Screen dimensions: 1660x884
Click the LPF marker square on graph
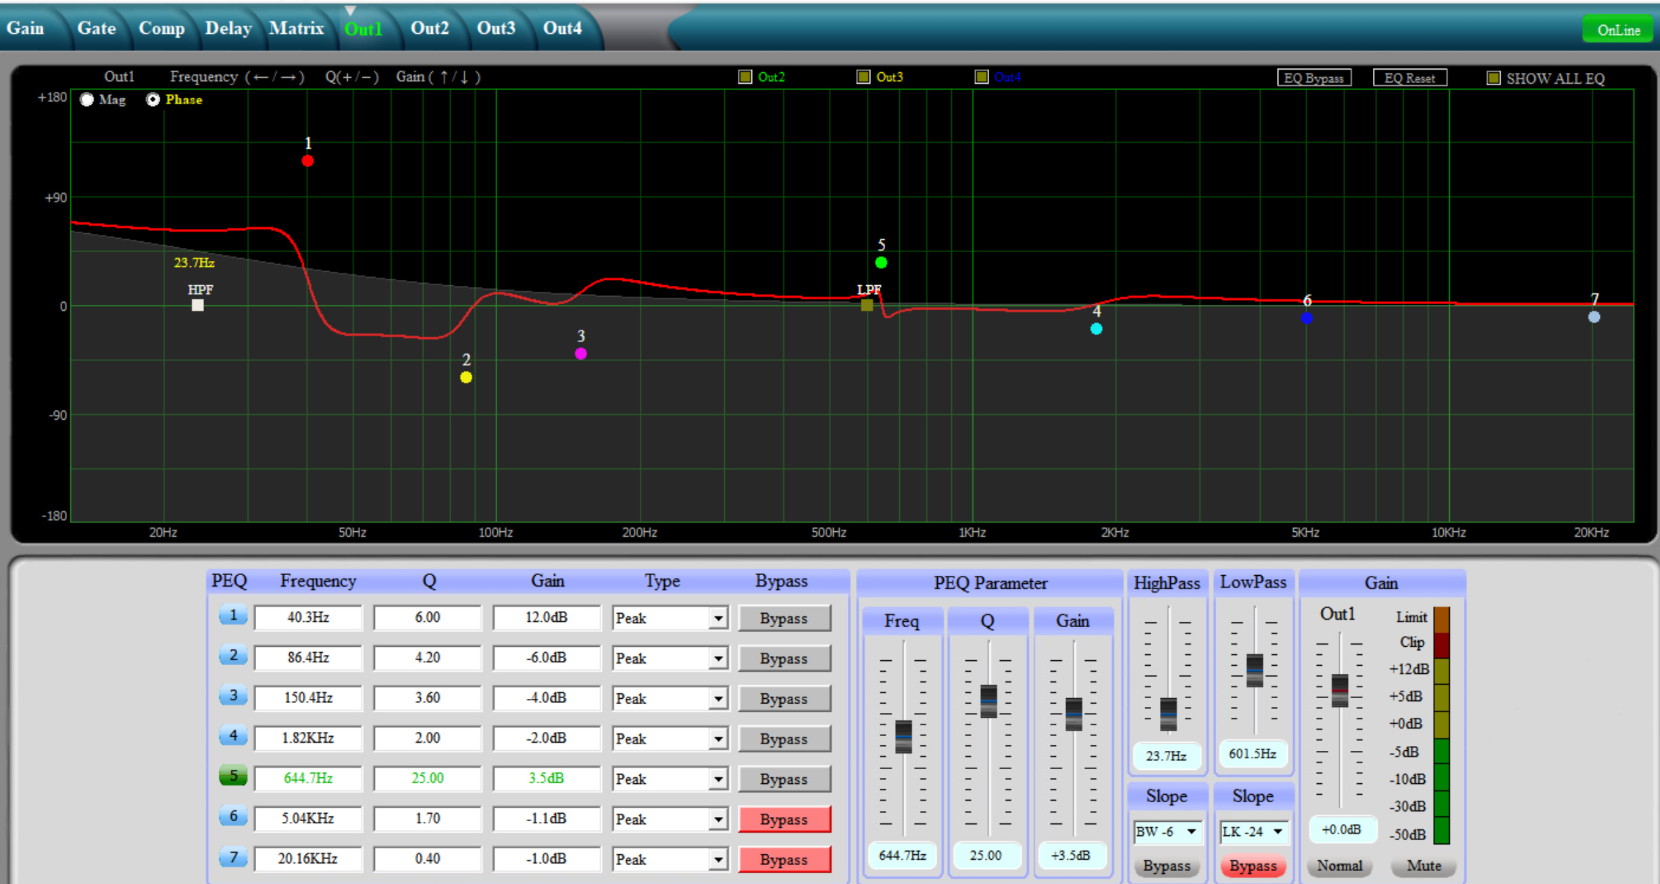867,305
